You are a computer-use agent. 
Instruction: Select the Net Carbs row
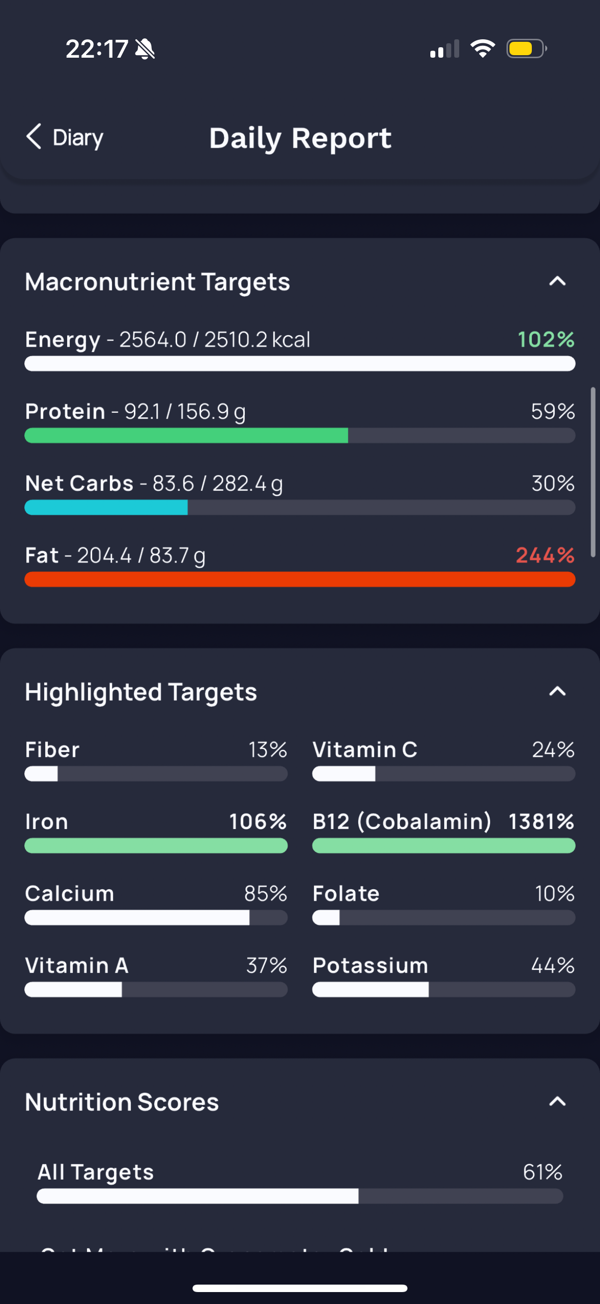(300, 493)
